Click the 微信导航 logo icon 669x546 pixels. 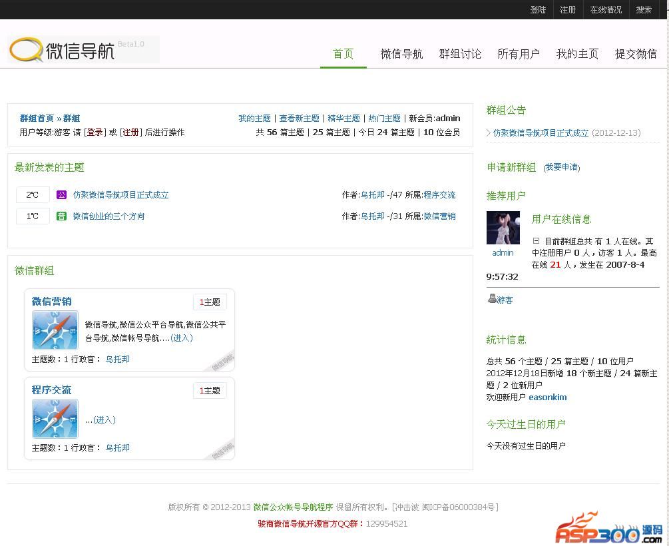click(x=27, y=50)
